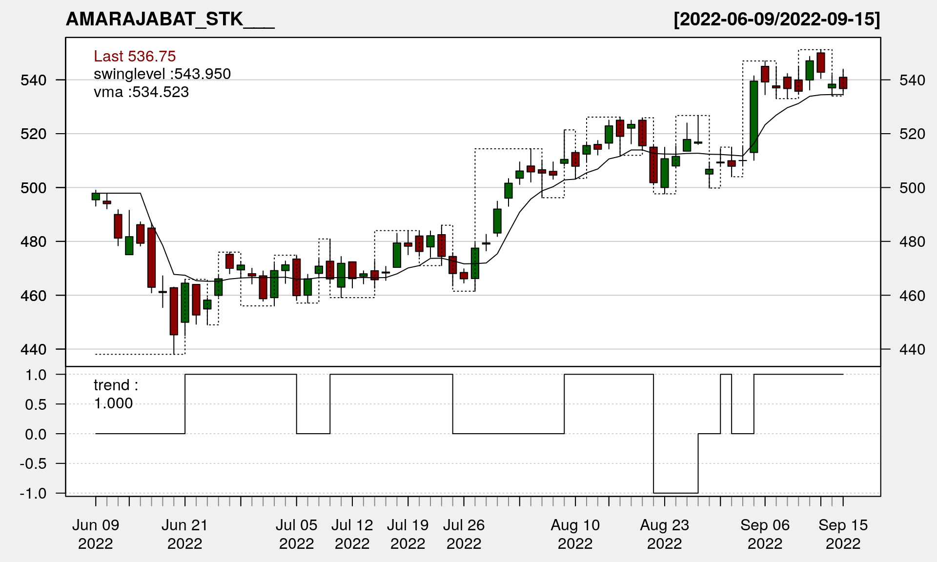Viewport: 937px width, 562px height.
Task: Click the Jun 21 2022 axis label
Action: (x=184, y=534)
